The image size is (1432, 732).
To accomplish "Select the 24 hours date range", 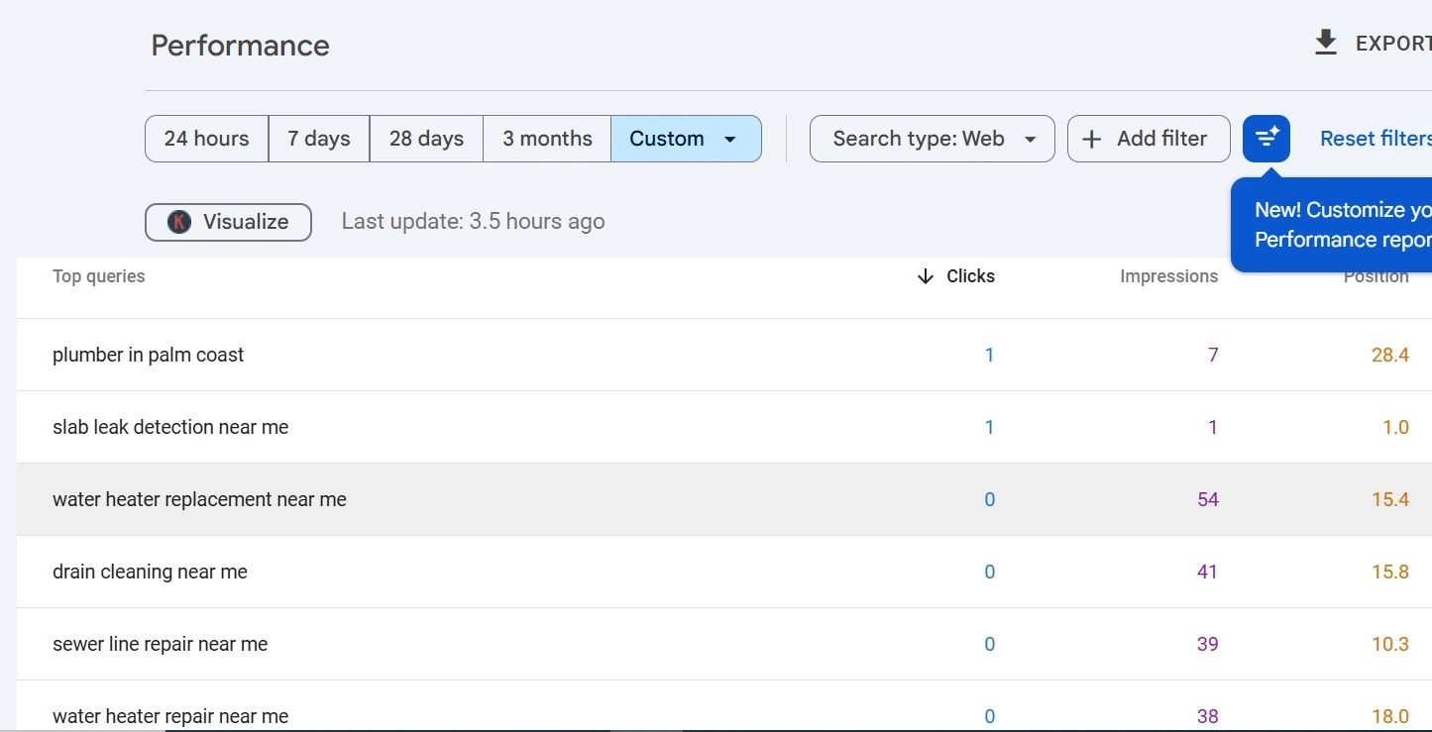I will [x=206, y=139].
